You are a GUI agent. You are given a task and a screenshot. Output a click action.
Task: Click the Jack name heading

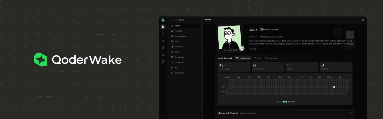(x=253, y=29)
